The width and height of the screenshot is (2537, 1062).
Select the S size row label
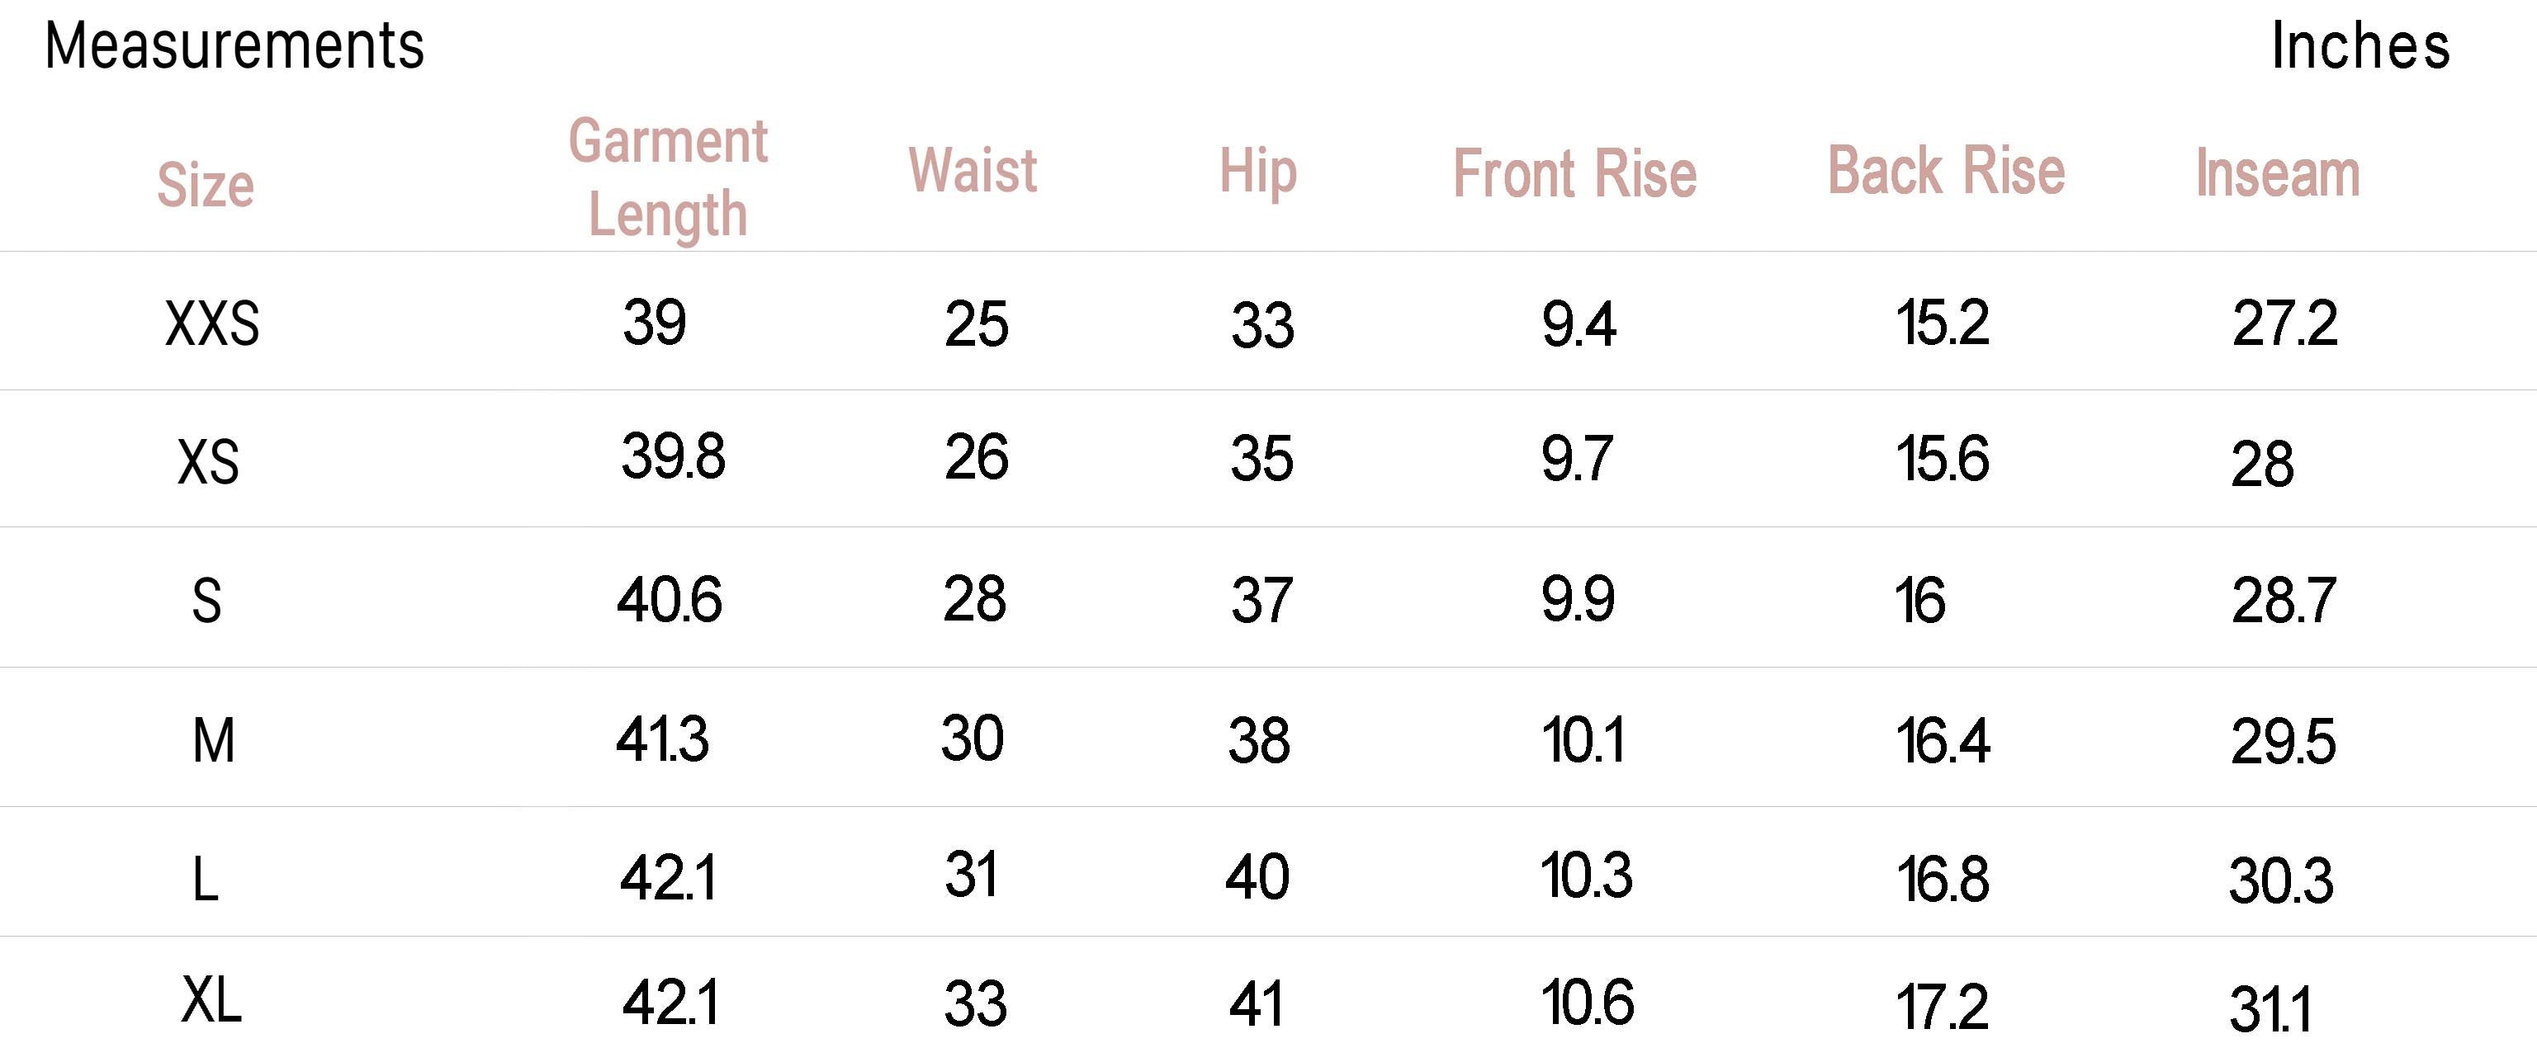pos(206,601)
